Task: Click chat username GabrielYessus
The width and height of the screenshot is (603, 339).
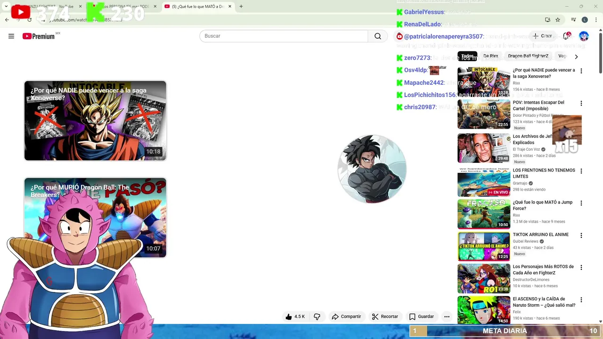Action: click(424, 12)
